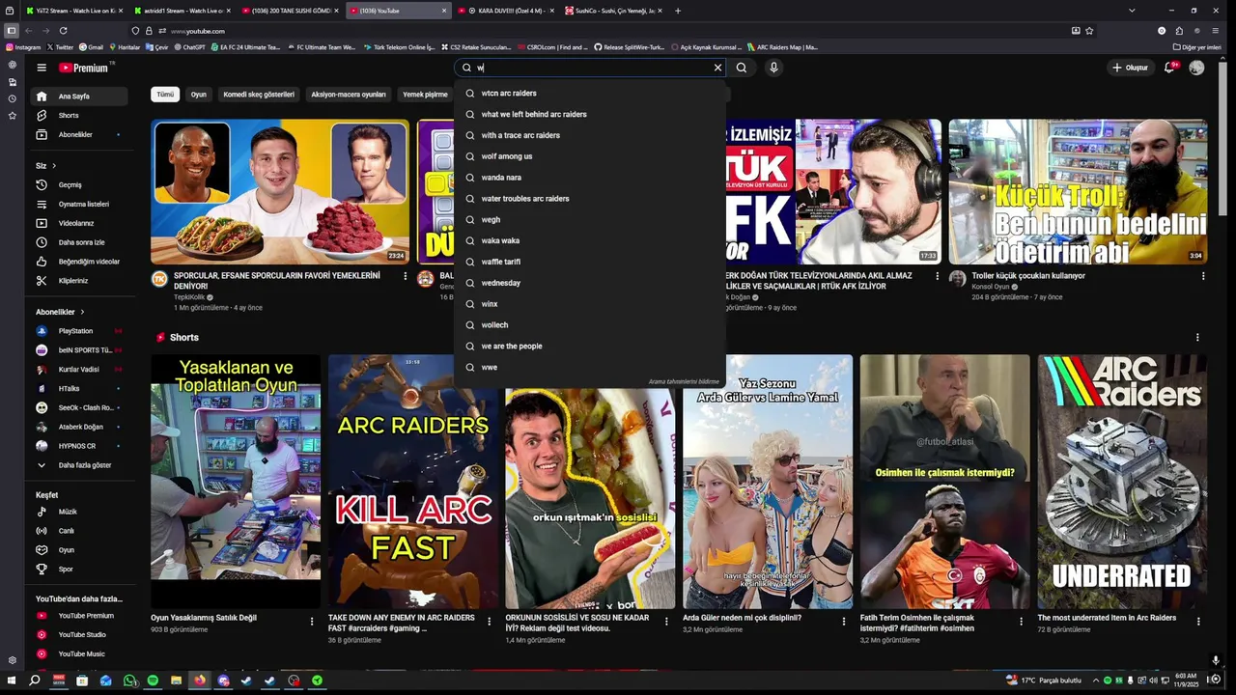Toggle the browser sidebar panel button
Viewport: 1236px width, 695px height.
(12, 31)
